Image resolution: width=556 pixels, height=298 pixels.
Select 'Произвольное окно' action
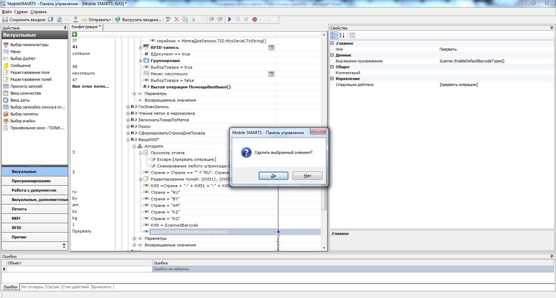click(37, 128)
